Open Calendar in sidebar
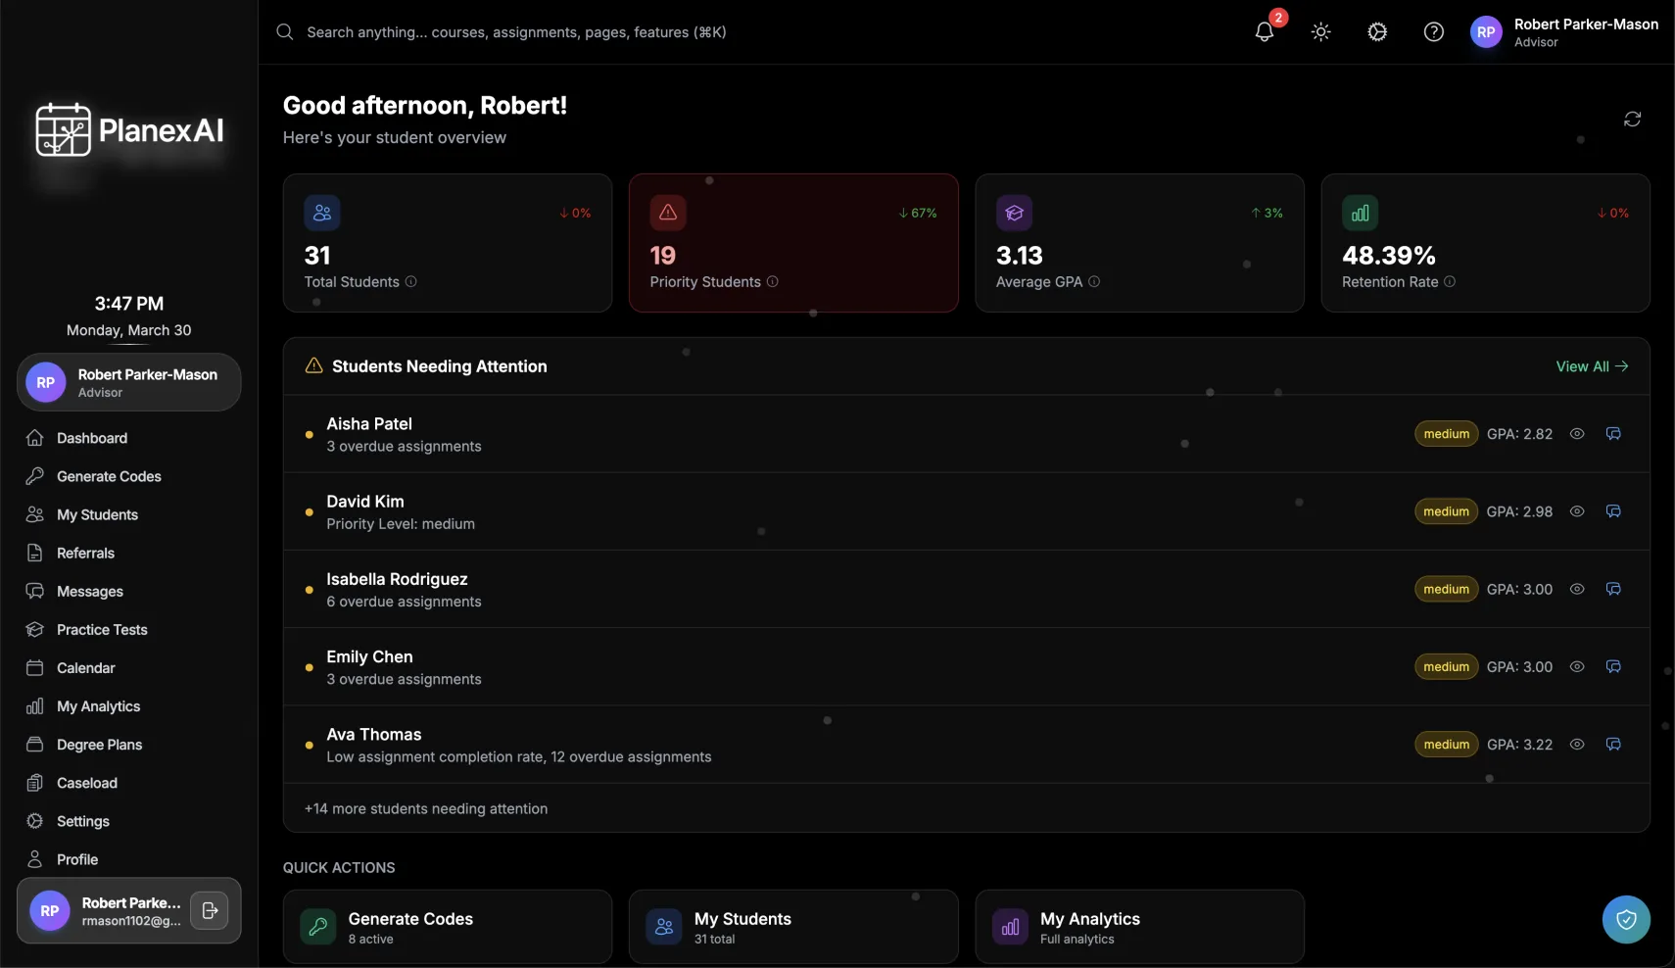The width and height of the screenshot is (1675, 968). tap(128, 668)
